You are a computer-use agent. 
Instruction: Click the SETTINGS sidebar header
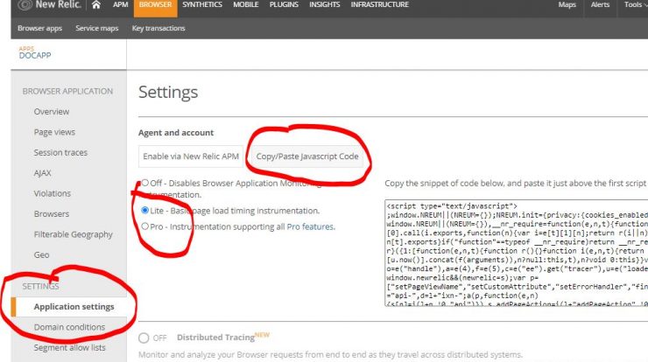(40, 286)
